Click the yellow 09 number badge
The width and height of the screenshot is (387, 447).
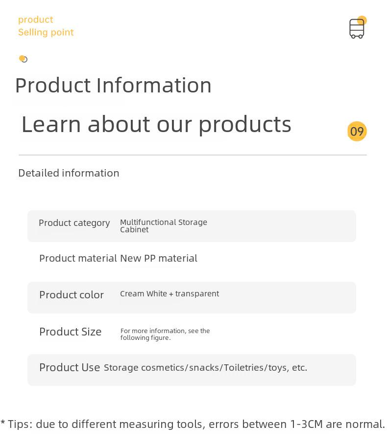[x=357, y=131]
